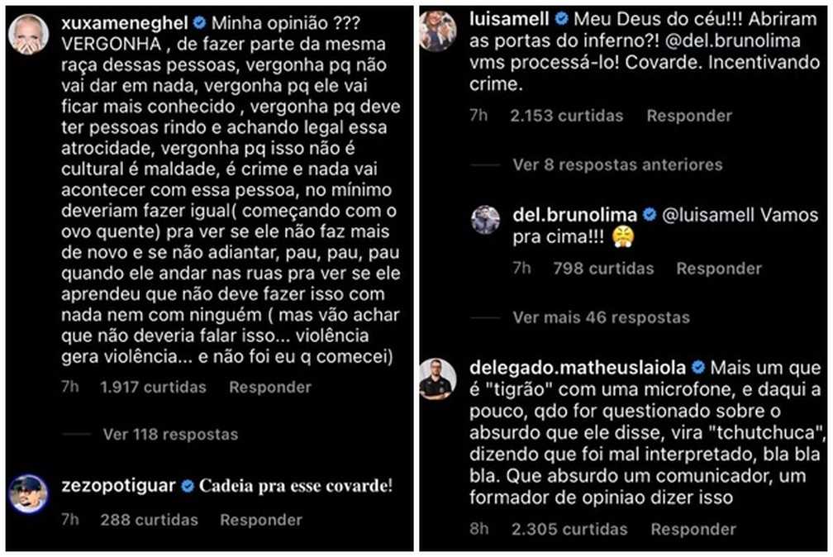The image size is (833, 557).
Task: Reply to luisamell's comment via Responder
Action: 689,116
